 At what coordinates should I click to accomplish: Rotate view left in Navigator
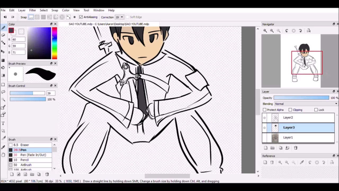point(287,31)
